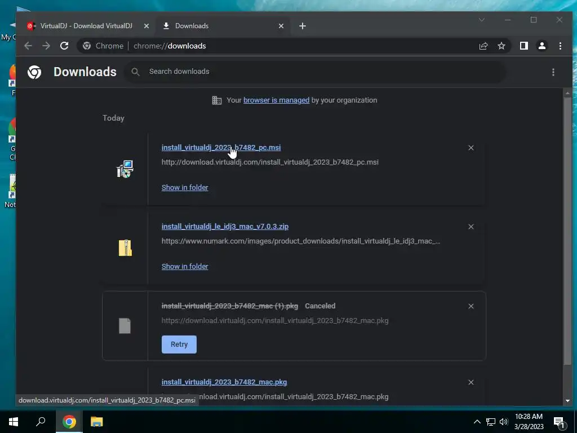
Task: Share this page icon in address bar
Action: click(x=483, y=46)
